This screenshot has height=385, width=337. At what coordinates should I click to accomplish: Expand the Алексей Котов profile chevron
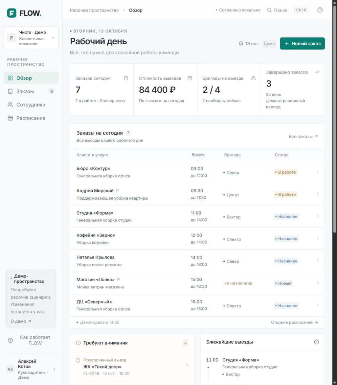tap(54, 369)
